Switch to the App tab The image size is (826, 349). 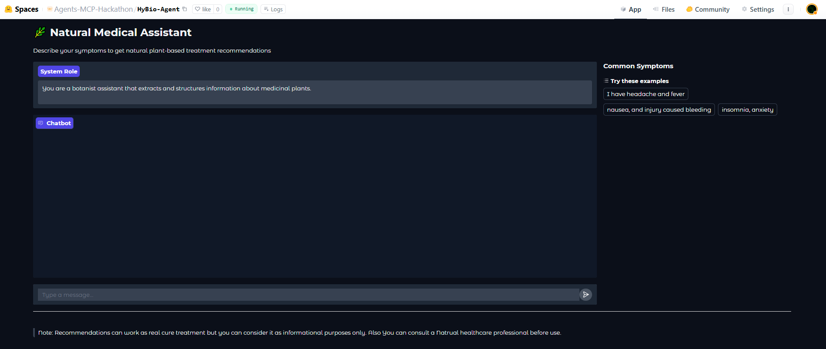coord(630,9)
